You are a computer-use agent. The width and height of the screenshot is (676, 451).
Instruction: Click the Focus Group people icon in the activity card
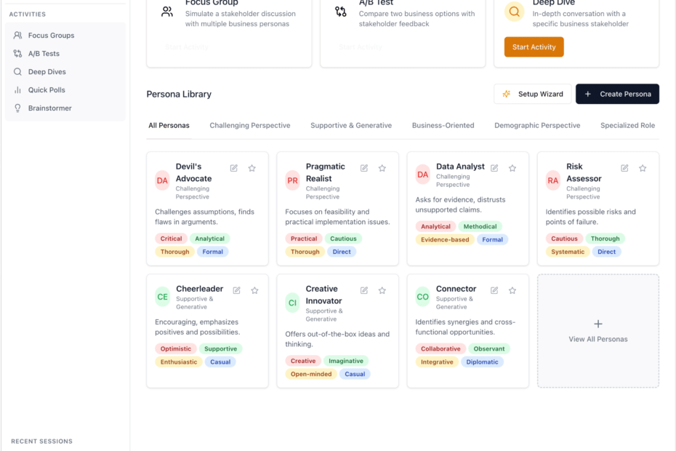167,12
